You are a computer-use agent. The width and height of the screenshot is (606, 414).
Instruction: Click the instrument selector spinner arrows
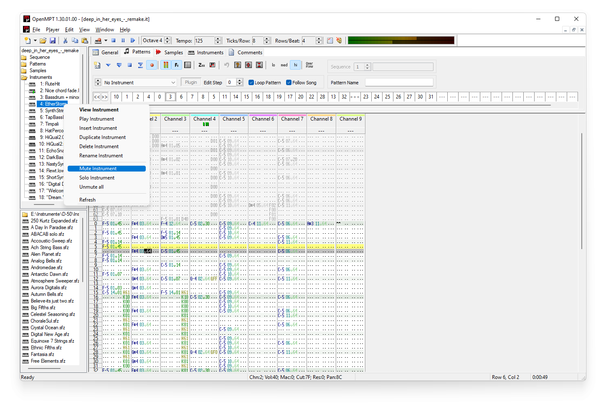coord(98,83)
